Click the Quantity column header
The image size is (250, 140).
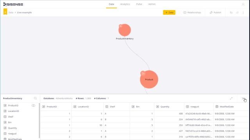(x=169, y=107)
